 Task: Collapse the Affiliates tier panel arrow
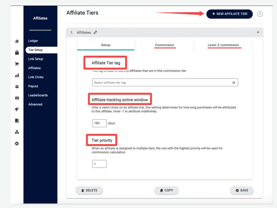click(258, 32)
